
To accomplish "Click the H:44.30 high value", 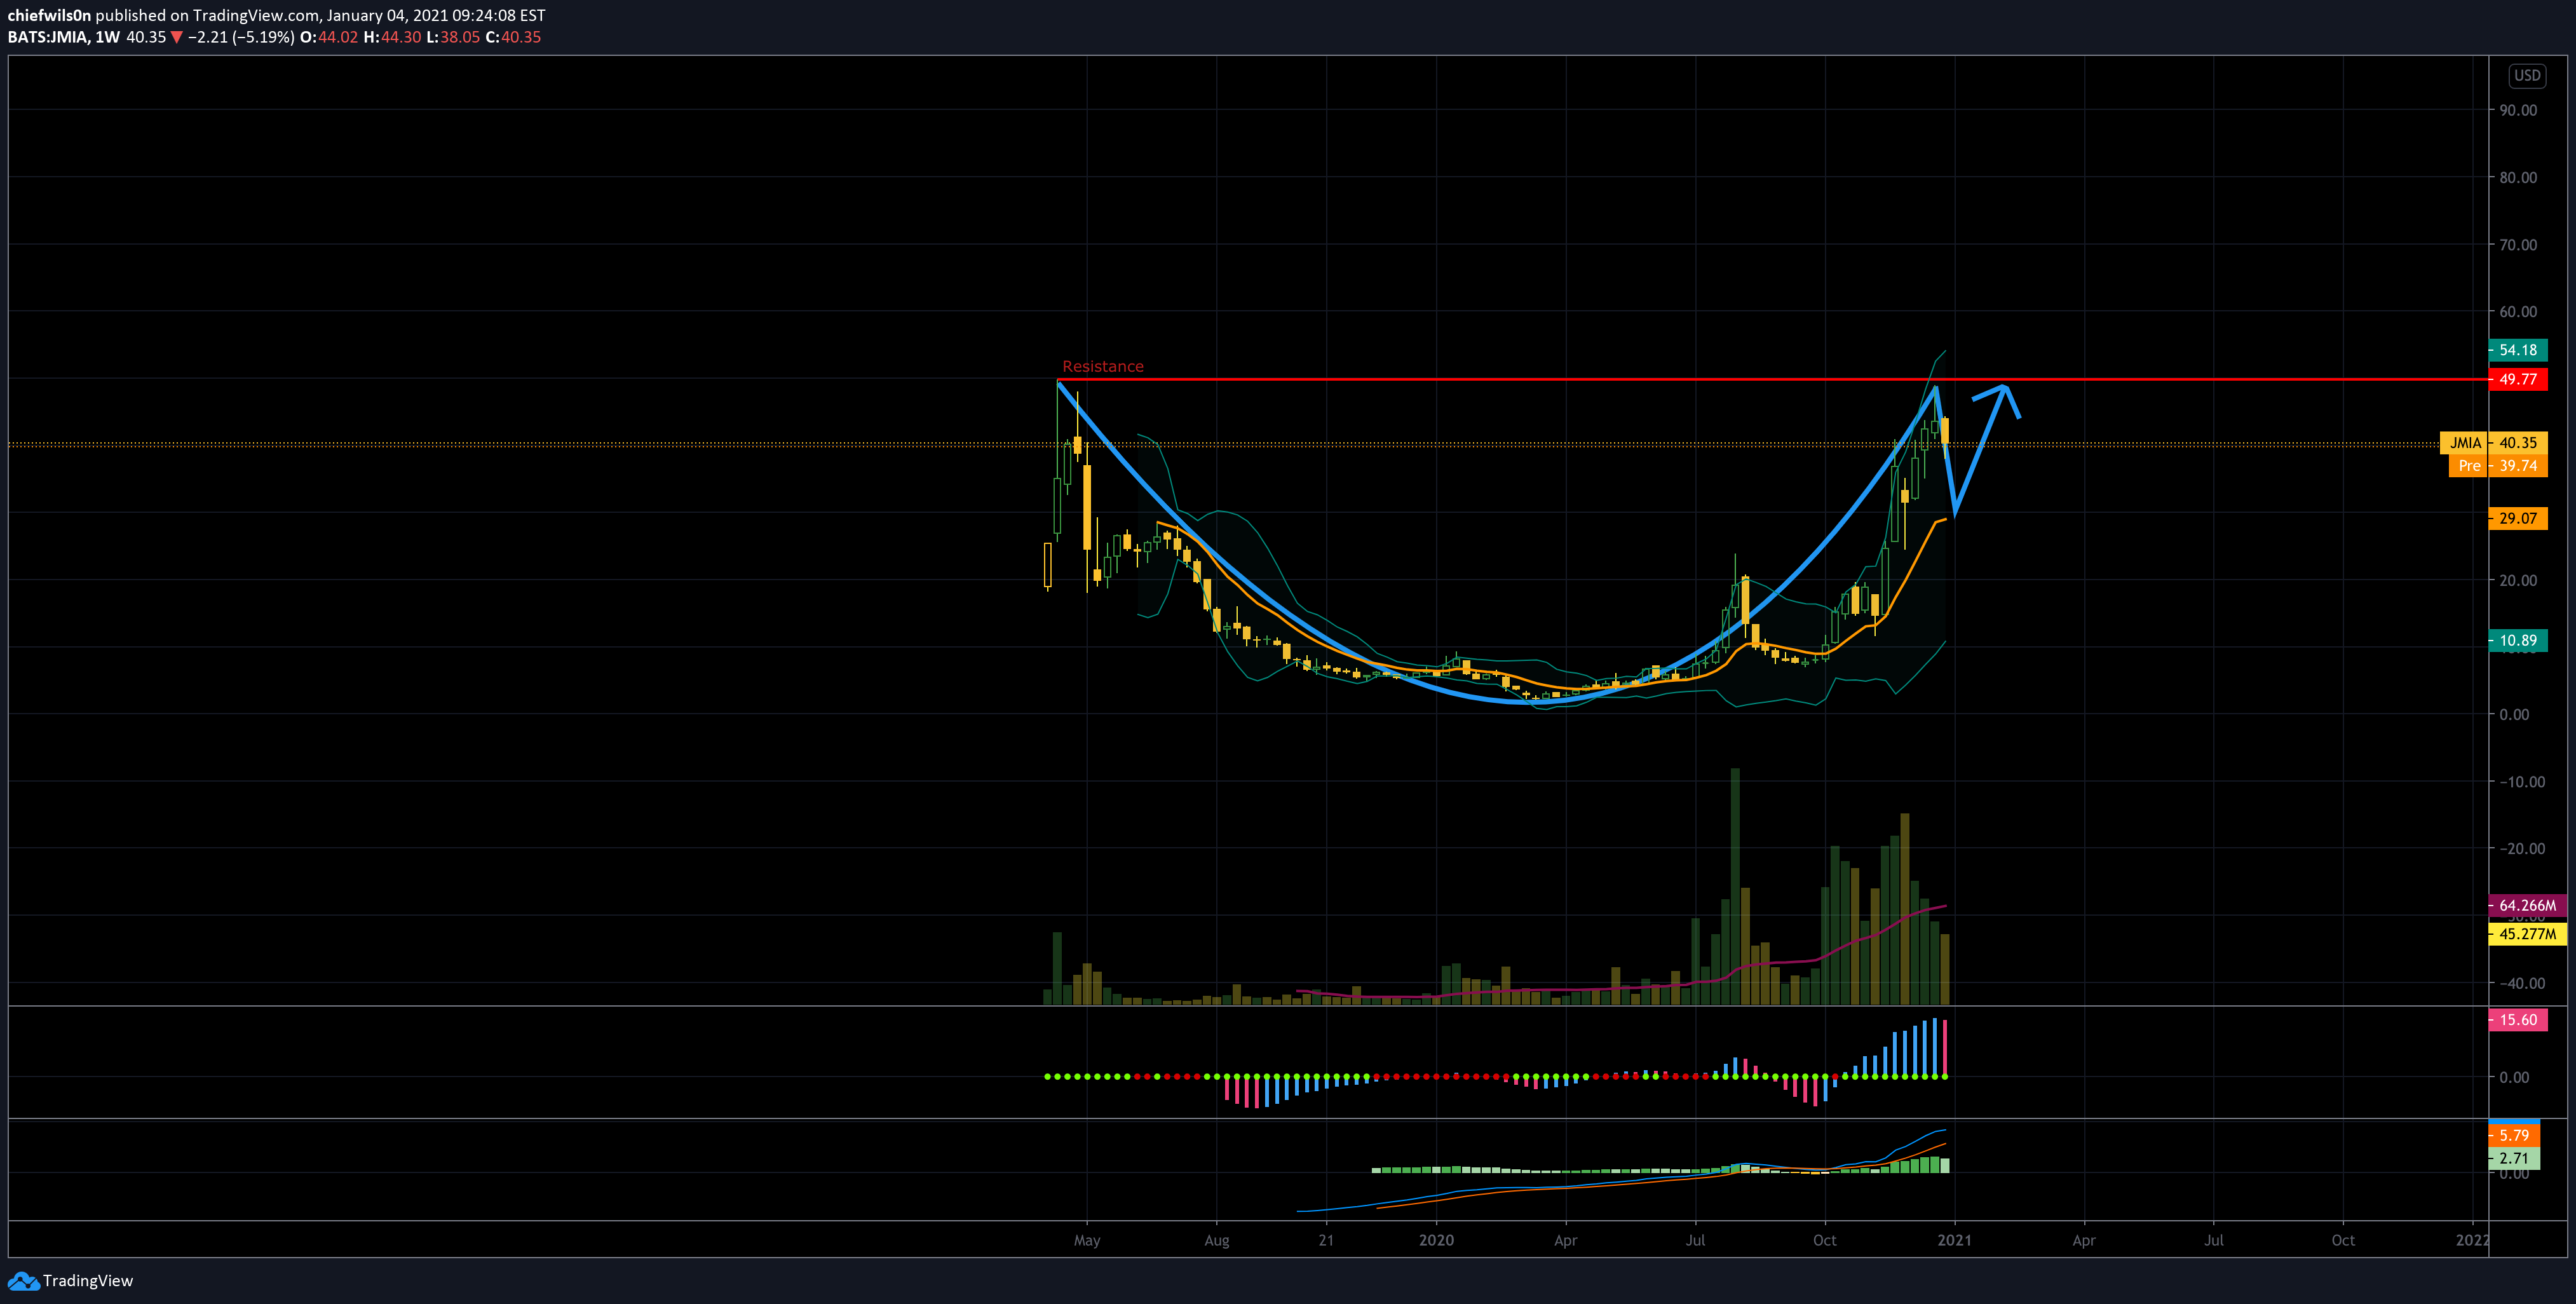I will coord(392,37).
